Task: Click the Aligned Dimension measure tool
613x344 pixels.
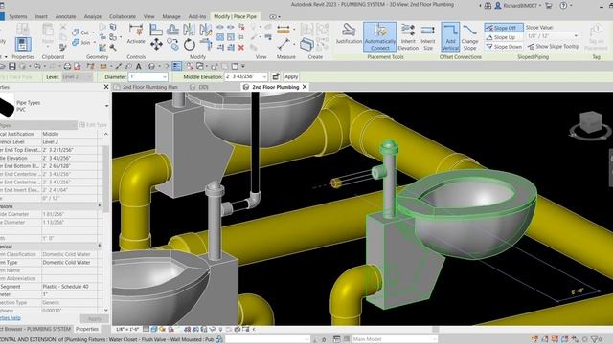Action: tap(284, 30)
